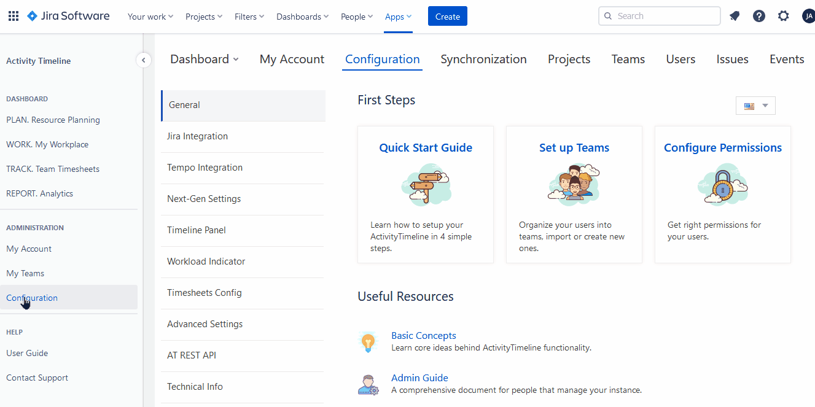
Task: Open the Quick Start Guide link
Action: pos(426,148)
